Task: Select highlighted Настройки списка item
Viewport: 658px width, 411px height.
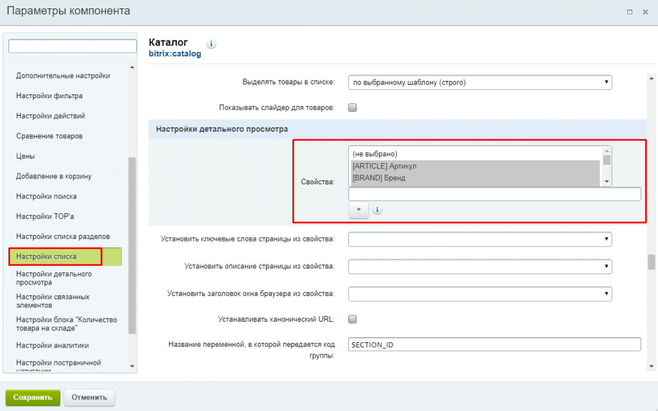Action: [x=65, y=257]
